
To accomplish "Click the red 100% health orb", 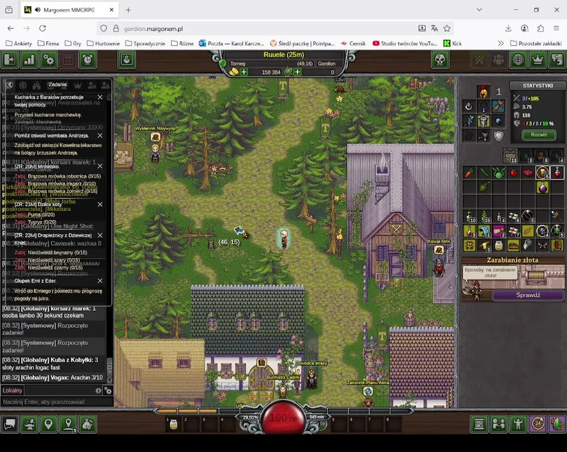I will [283, 417].
